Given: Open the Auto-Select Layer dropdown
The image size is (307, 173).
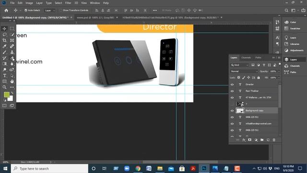Looking at the screenshot, I should click(x=50, y=11).
